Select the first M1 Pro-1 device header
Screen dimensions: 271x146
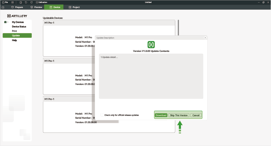109,23
